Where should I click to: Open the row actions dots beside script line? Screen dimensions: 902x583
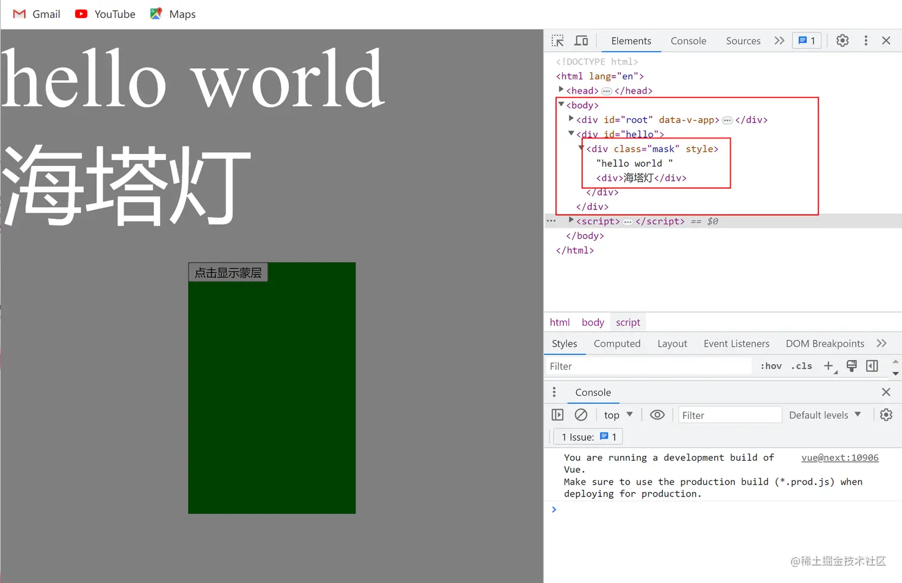551,221
